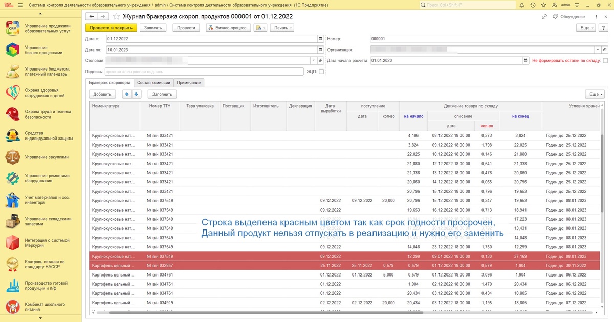Screen dimensions: 614x322
Task: Click the user profile icon beside admin
Action: pyautogui.click(x=554, y=5)
